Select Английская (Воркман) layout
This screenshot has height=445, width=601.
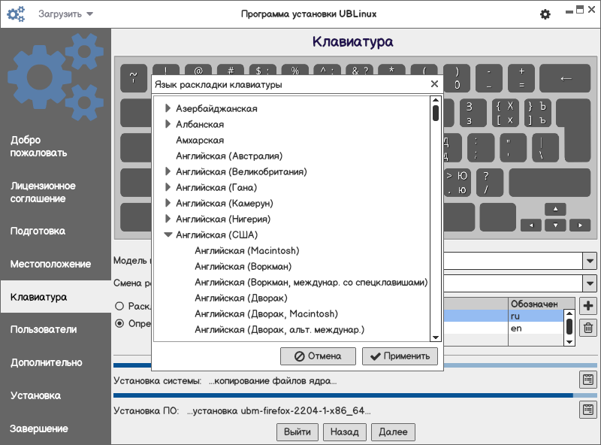click(243, 266)
